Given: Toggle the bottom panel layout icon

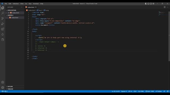Looking at the screenshot, I should [x=148, y=3].
